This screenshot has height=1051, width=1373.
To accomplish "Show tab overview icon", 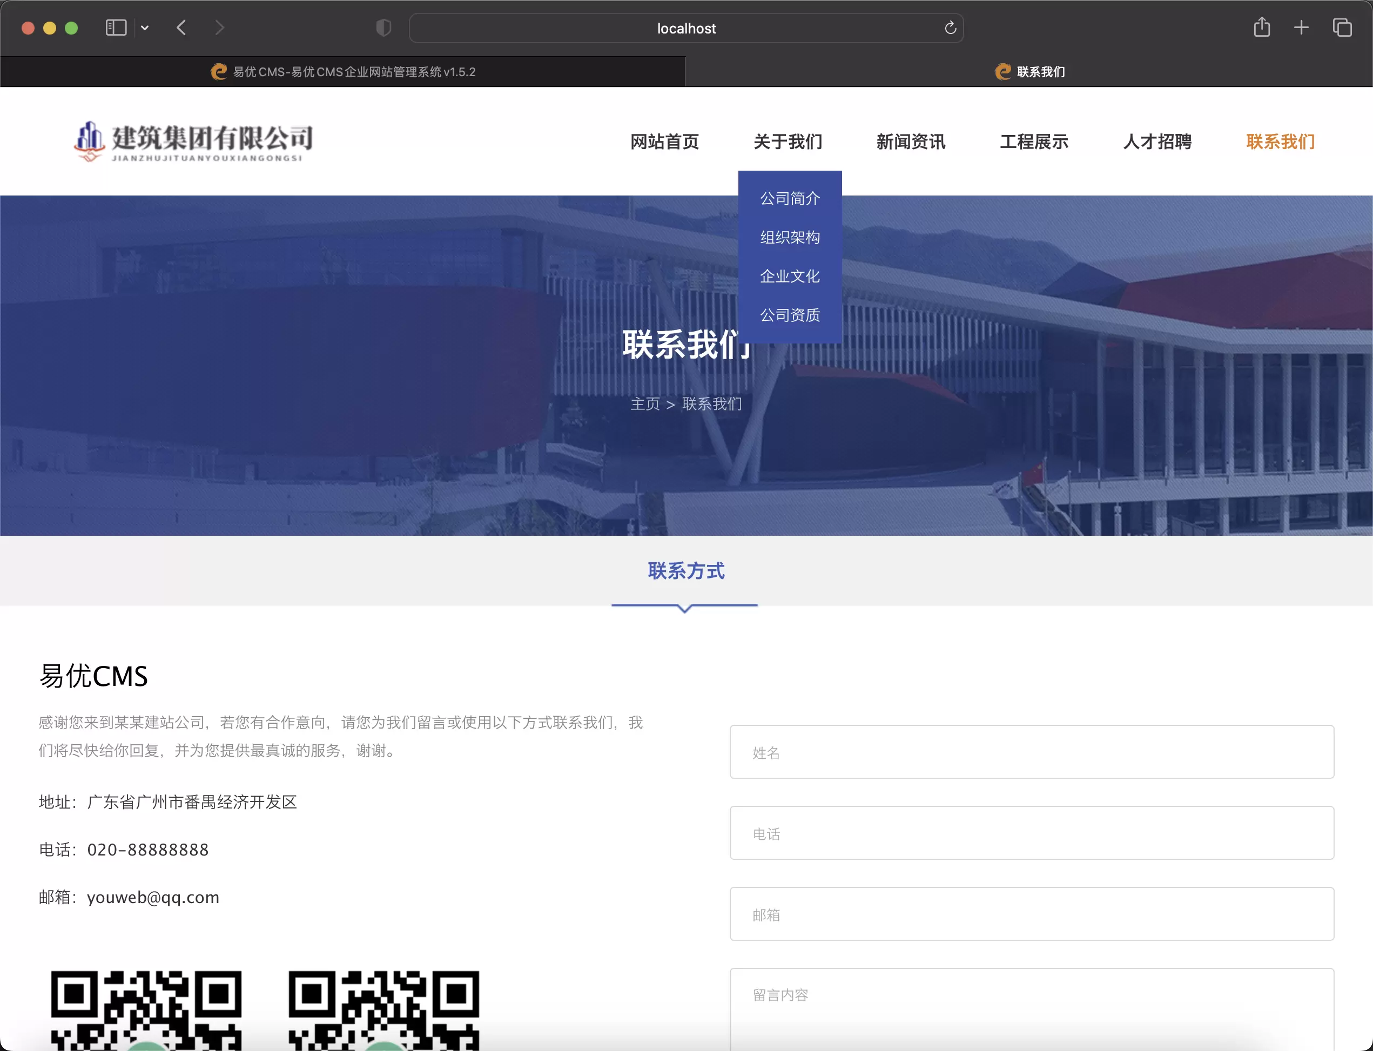I will point(1342,28).
